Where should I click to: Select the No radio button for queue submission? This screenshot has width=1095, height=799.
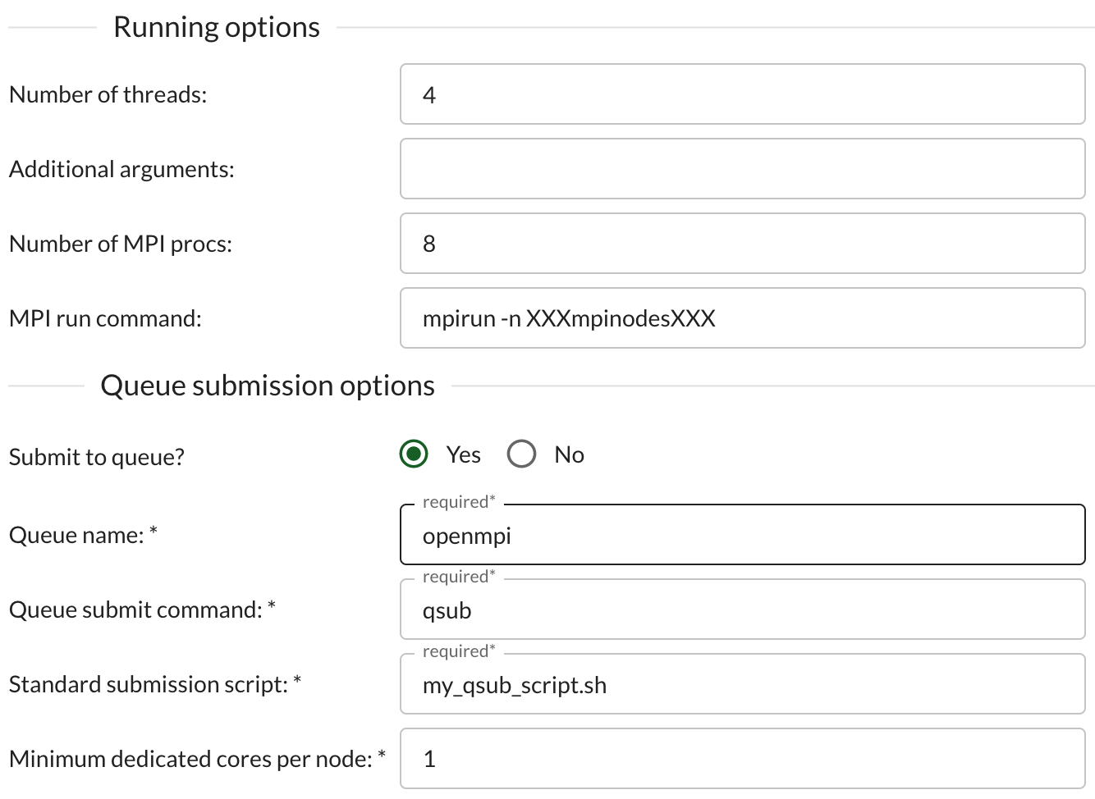[522, 454]
